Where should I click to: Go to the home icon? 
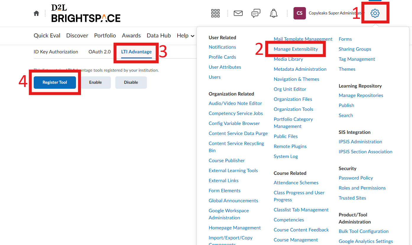[36, 13]
